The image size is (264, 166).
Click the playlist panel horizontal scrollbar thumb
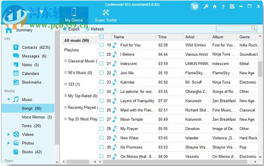(77, 162)
